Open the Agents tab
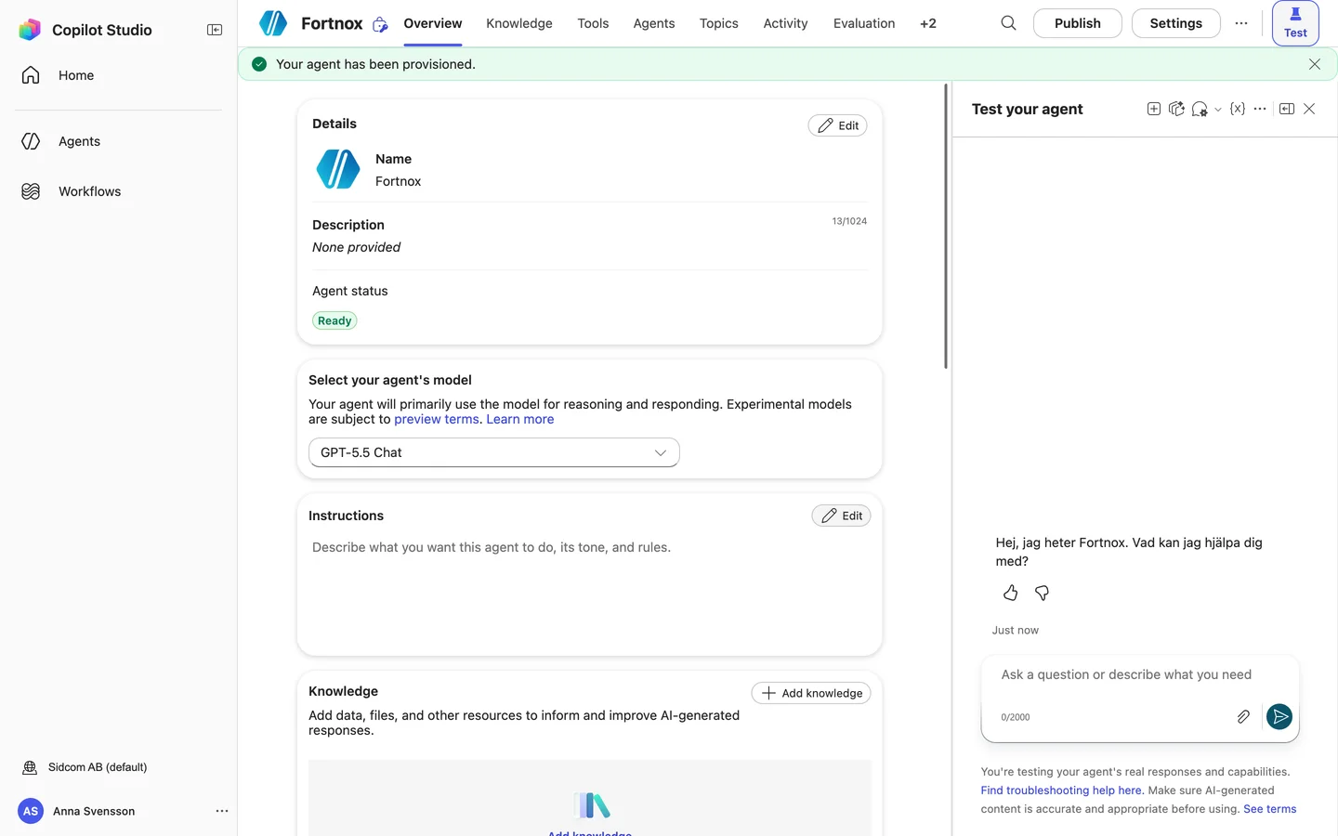This screenshot has height=836, width=1338. [654, 23]
